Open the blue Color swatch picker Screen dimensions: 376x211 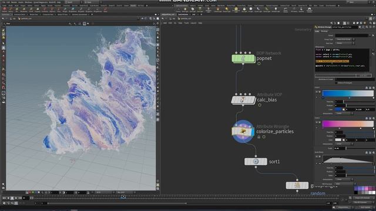tap(338, 110)
